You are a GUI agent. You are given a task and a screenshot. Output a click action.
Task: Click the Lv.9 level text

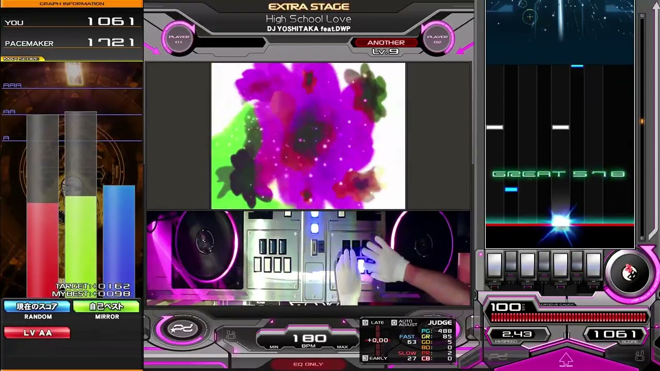(385, 52)
